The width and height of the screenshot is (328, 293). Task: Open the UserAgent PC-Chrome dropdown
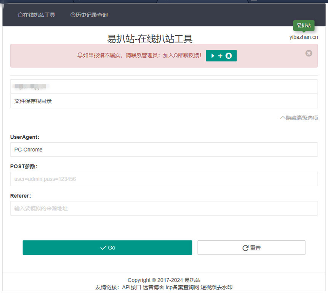[x=164, y=150]
